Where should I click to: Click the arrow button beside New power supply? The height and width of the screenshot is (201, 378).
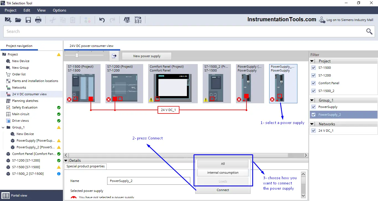[114, 56]
